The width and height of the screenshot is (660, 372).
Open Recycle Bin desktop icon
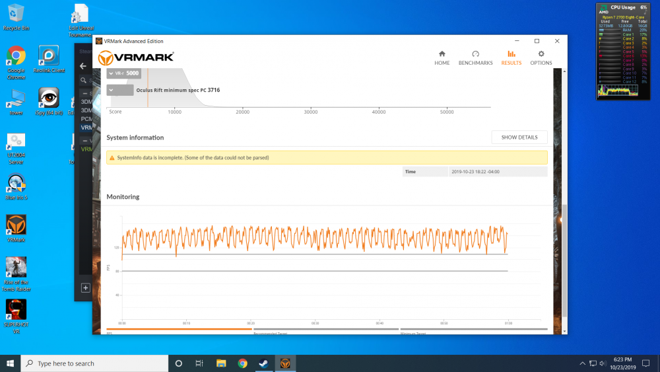point(16,17)
